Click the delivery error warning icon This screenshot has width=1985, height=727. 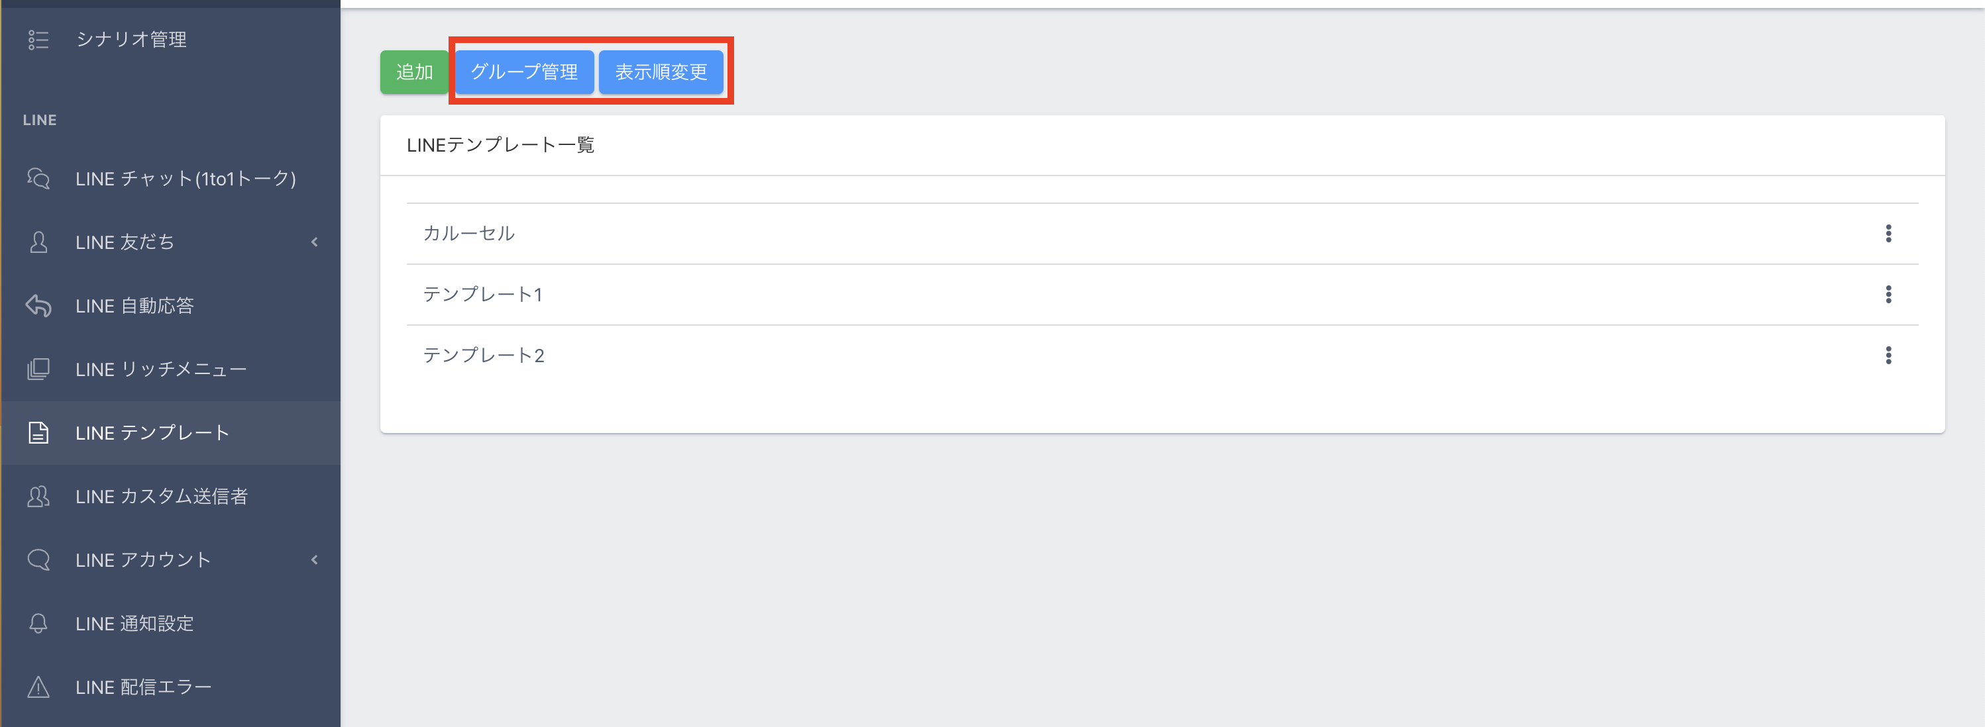coord(38,687)
